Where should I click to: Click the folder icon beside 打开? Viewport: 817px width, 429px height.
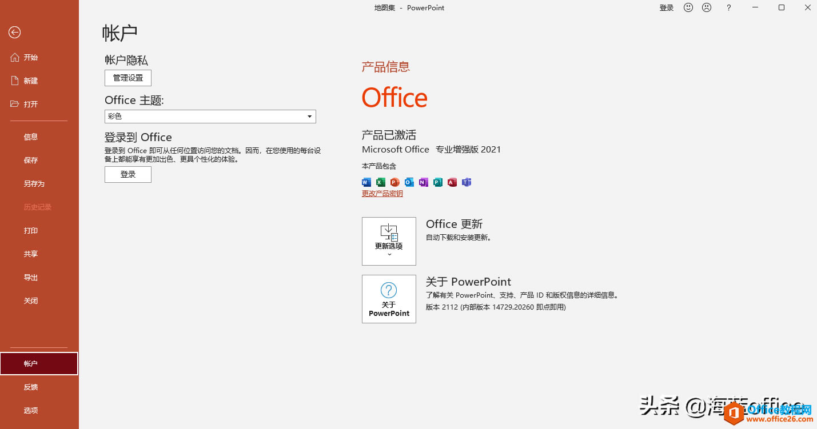pyautogui.click(x=15, y=104)
